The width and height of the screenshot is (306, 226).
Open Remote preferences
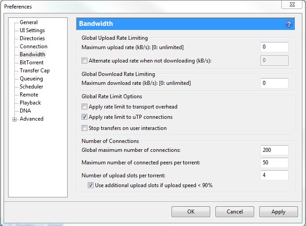tap(29, 95)
